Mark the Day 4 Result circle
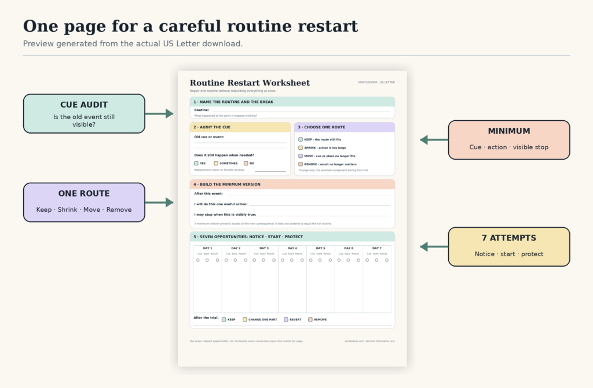 click(x=302, y=260)
